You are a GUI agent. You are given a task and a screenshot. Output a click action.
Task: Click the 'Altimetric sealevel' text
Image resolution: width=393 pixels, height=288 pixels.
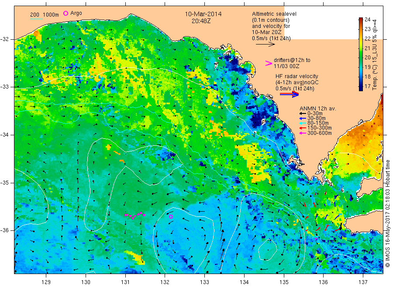[274, 14]
